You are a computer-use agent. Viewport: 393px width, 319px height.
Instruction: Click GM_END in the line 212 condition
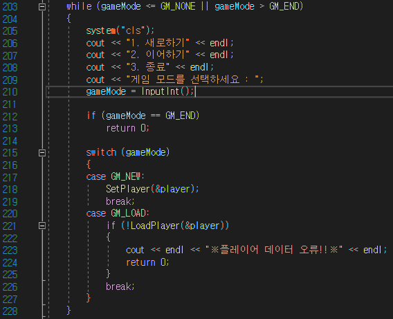pos(180,116)
